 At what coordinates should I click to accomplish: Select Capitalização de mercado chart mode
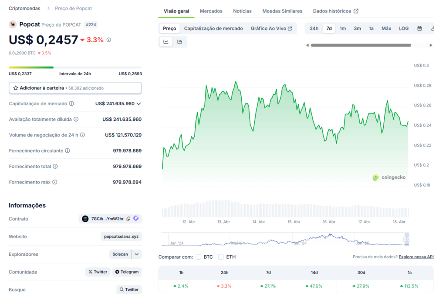[213, 28]
